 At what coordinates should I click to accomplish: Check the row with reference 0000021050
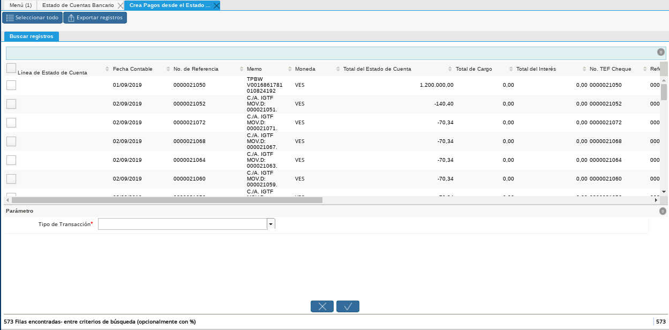point(11,85)
